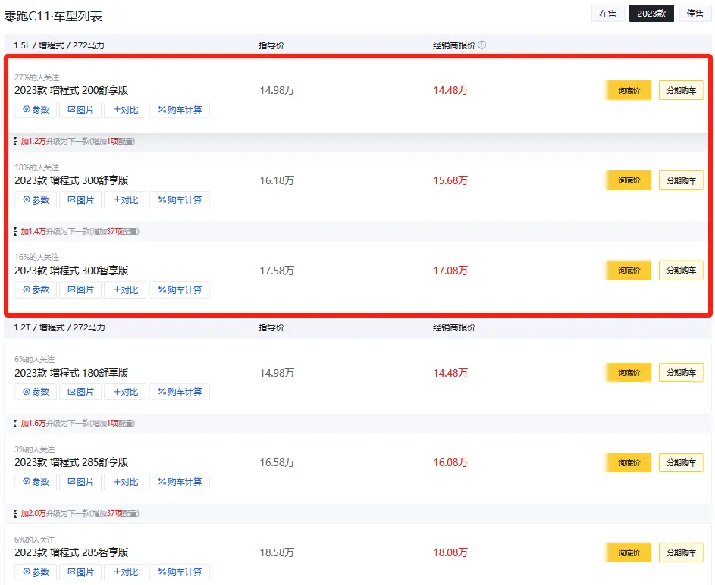Open 购车计算 for 增程式 200舒享版
This screenshot has width=715, height=585.
tap(180, 110)
